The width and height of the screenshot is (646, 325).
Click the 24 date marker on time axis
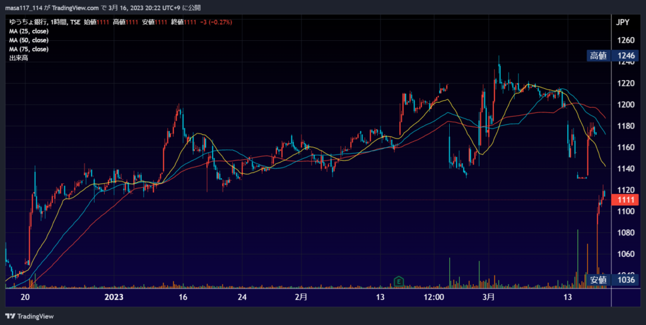point(242,297)
